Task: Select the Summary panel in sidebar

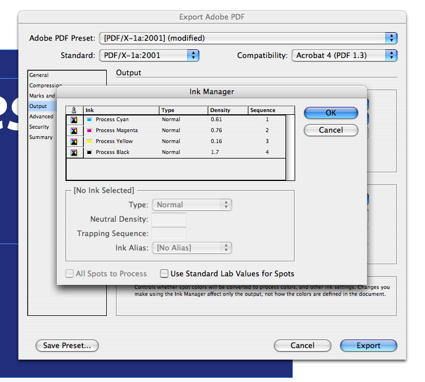Action: (x=41, y=137)
